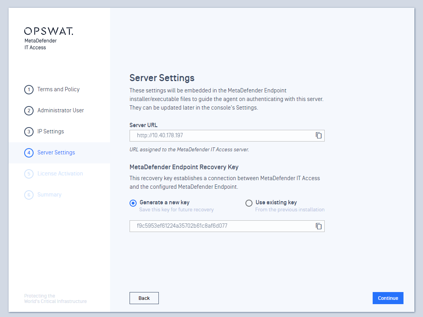Click step 3 circle for IP Settings
Viewport: 423px width, 317px height.
(29, 131)
